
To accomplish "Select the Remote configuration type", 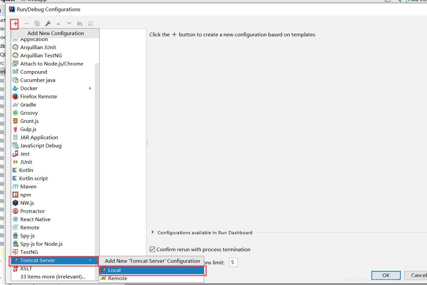I will (x=53, y=227).
